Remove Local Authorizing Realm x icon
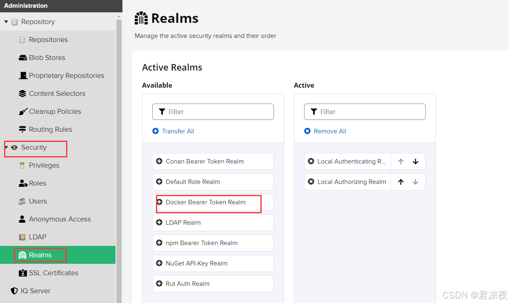 tap(311, 182)
